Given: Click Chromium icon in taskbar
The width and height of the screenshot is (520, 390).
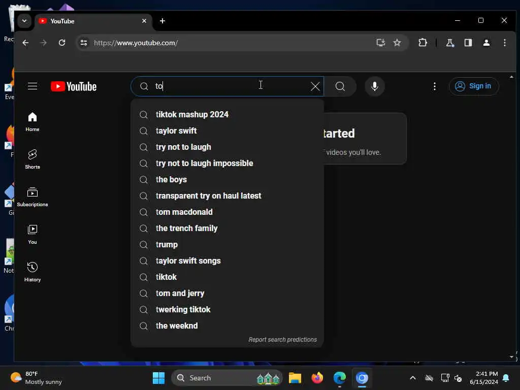Looking at the screenshot, I should point(362,378).
